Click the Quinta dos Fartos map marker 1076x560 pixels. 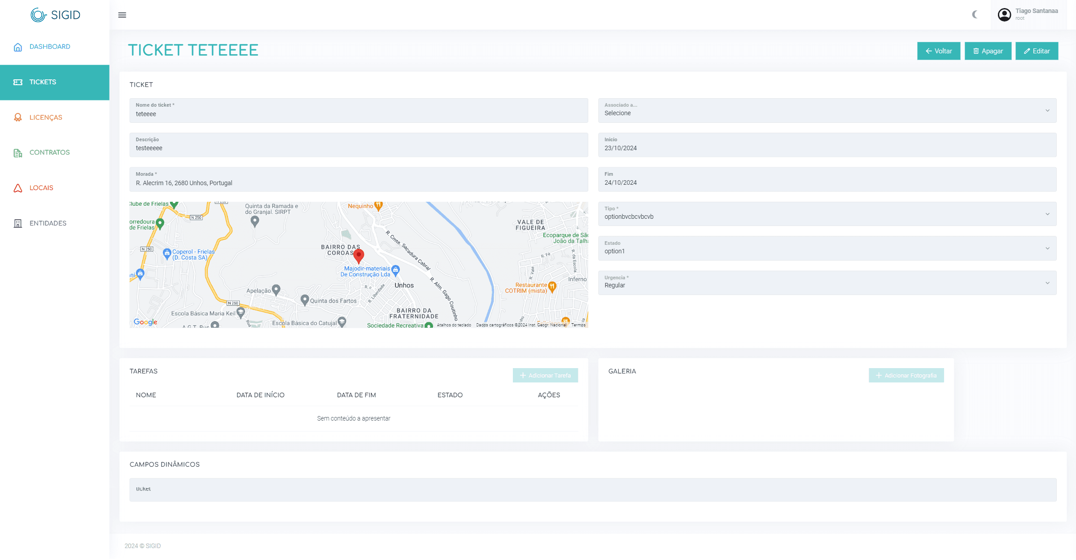coord(305,299)
